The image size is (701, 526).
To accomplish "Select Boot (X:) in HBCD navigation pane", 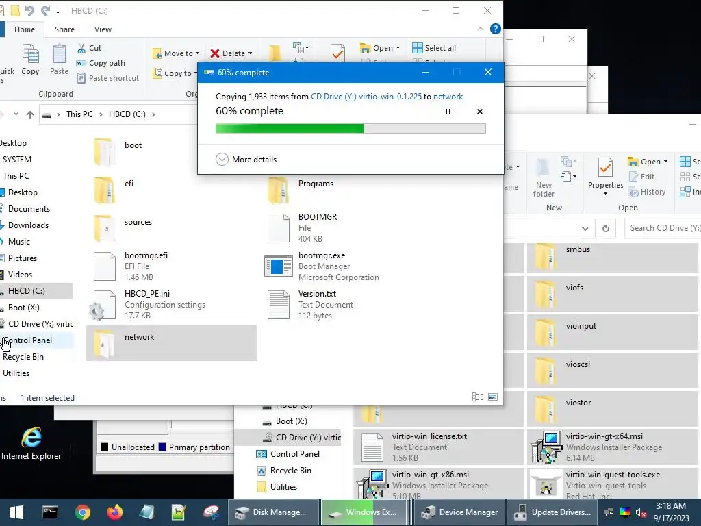I will pos(23,308).
